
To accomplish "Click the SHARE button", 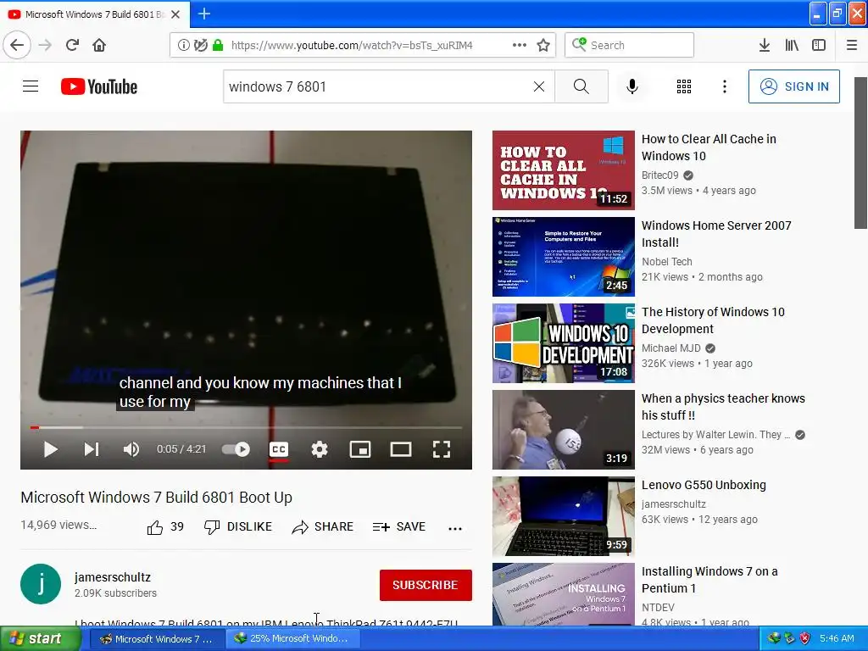I will click(323, 527).
